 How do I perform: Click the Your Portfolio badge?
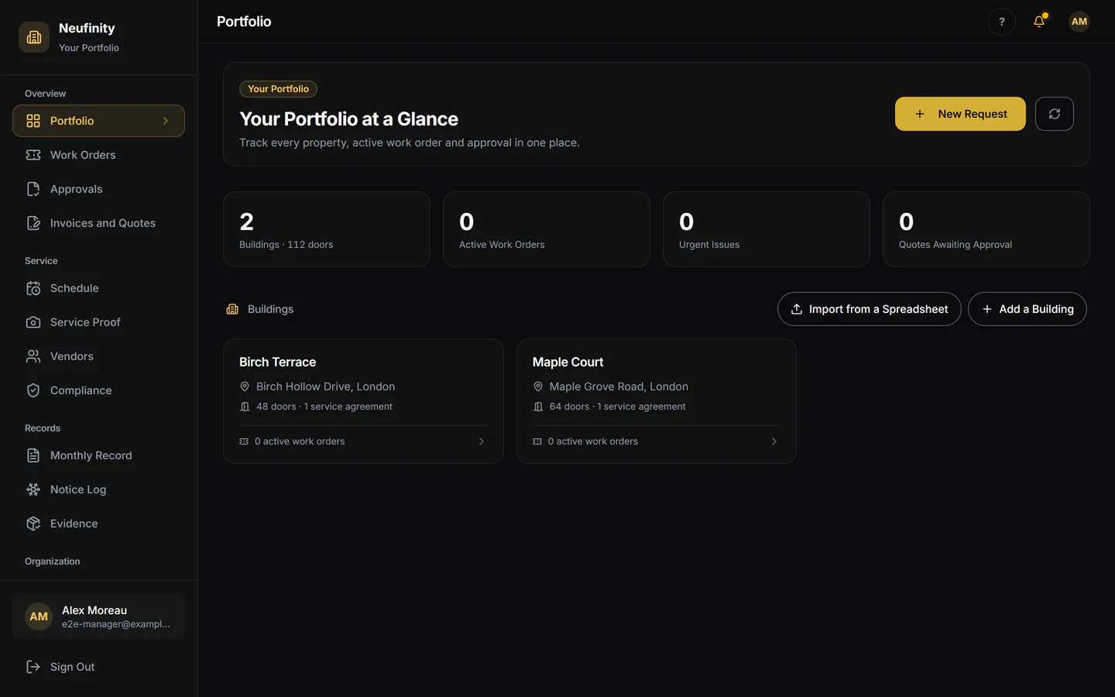tap(278, 89)
